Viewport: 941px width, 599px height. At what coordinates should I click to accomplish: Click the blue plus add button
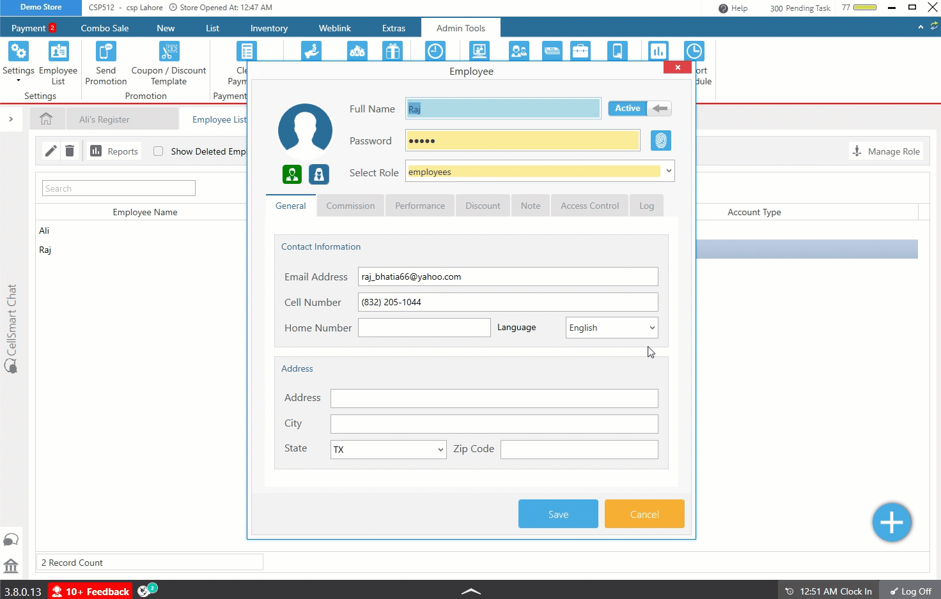tap(891, 522)
